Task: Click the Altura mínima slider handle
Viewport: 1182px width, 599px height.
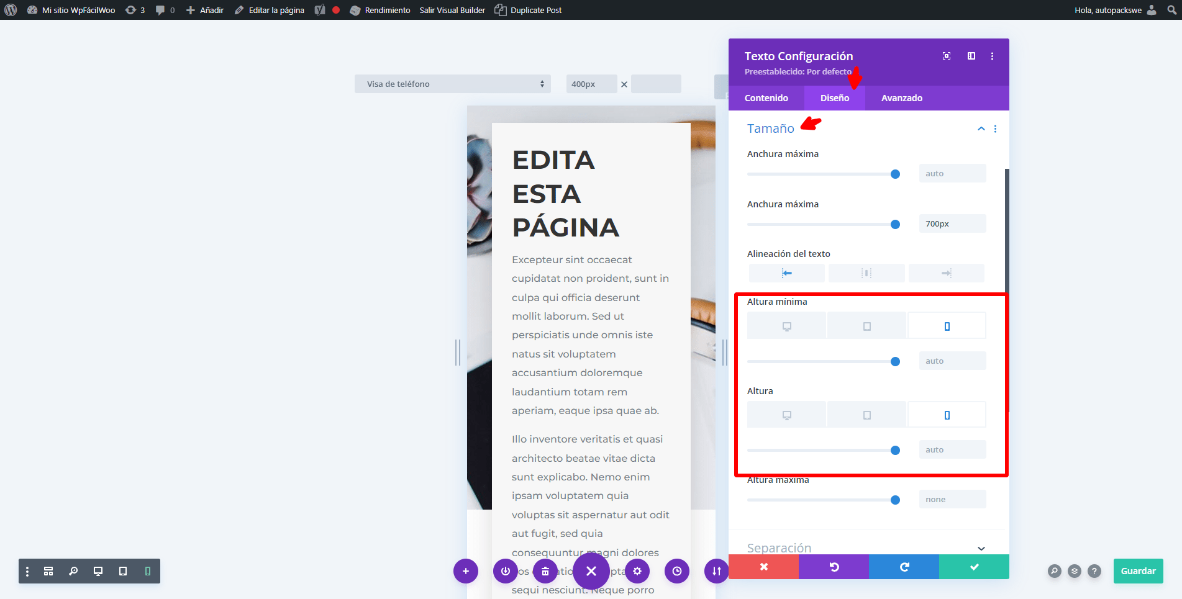Action: [895, 361]
